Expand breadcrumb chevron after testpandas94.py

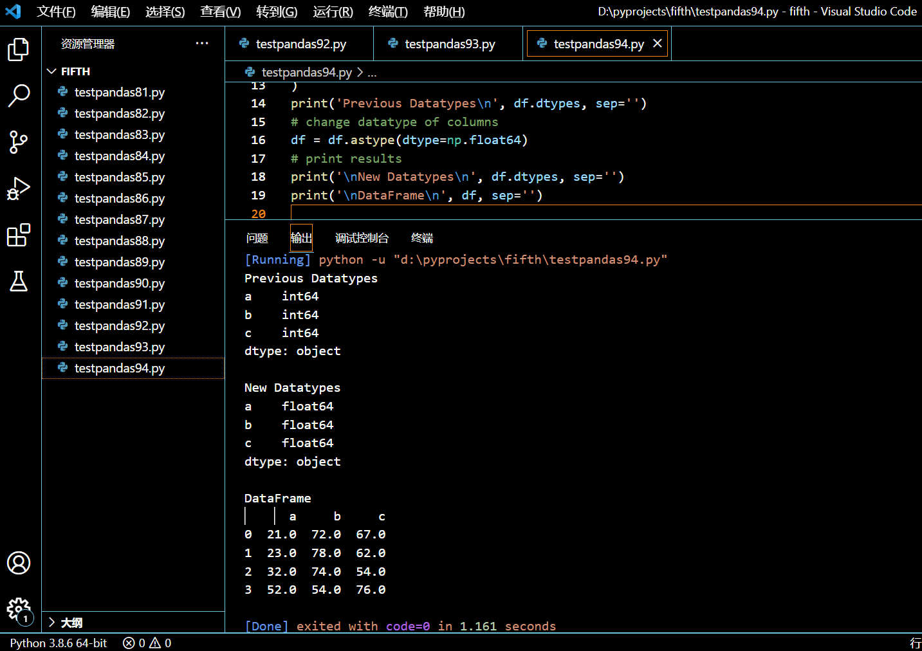coord(360,72)
